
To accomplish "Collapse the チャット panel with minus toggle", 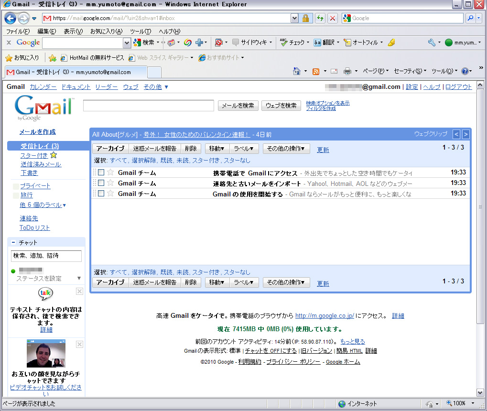I will (x=13, y=242).
